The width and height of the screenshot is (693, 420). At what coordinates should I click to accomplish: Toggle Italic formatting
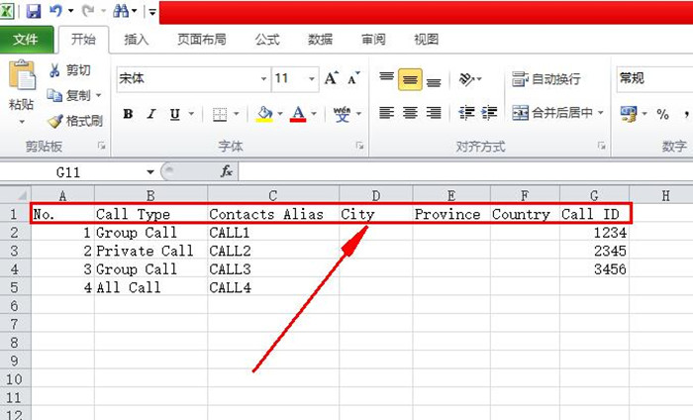[x=151, y=114]
